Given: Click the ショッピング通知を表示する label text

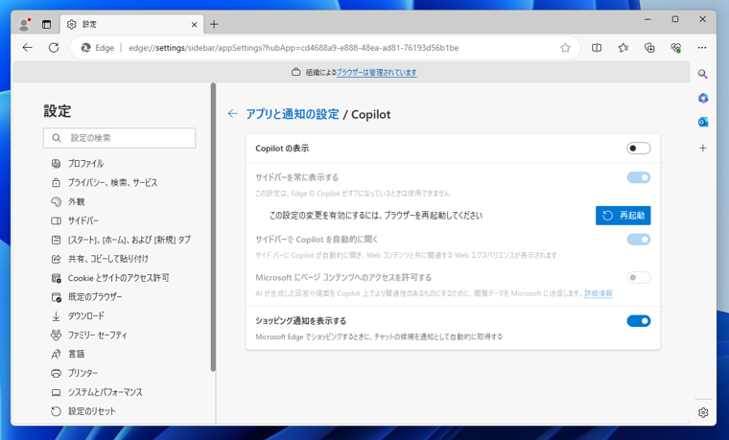Looking at the screenshot, I should pos(301,320).
